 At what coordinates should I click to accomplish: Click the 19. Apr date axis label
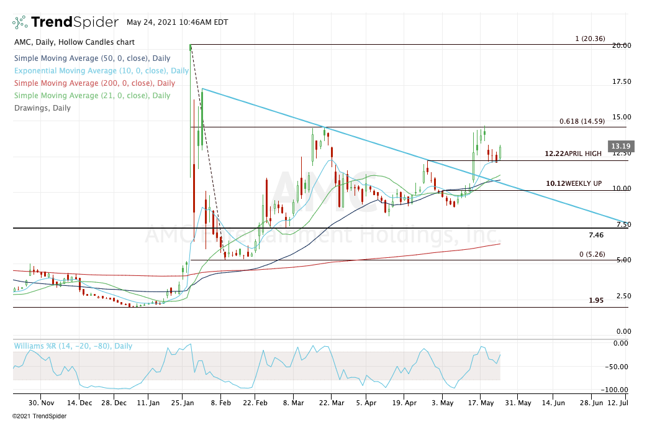click(404, 403)
